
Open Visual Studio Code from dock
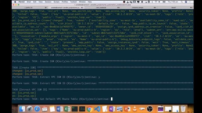tap(97, 109)
